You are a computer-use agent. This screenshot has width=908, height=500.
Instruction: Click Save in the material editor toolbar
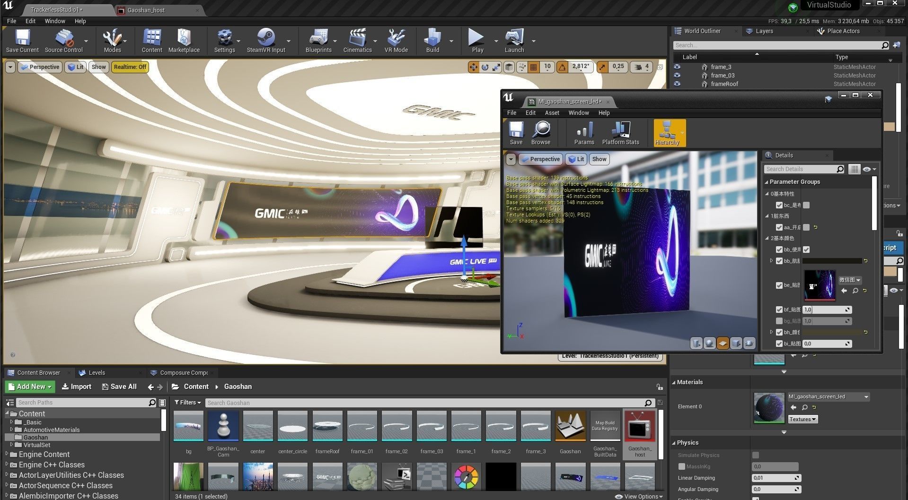click(516, 133)
